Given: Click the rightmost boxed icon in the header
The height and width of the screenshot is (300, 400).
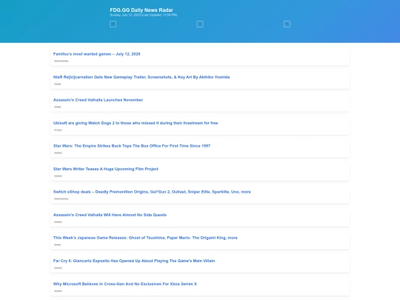Looking at the screenshot, I should (287, 24).
